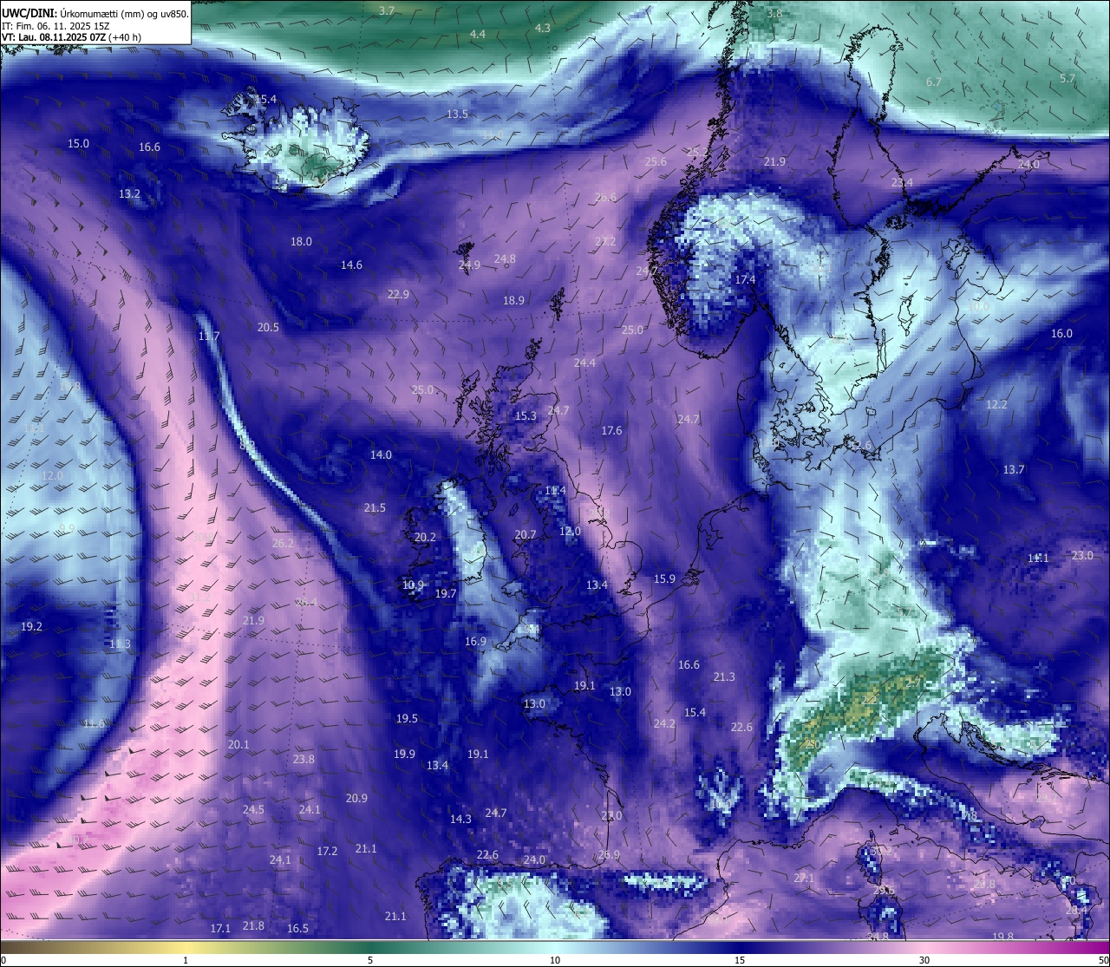Click the 3.7 value at top of map

[387, 10]
